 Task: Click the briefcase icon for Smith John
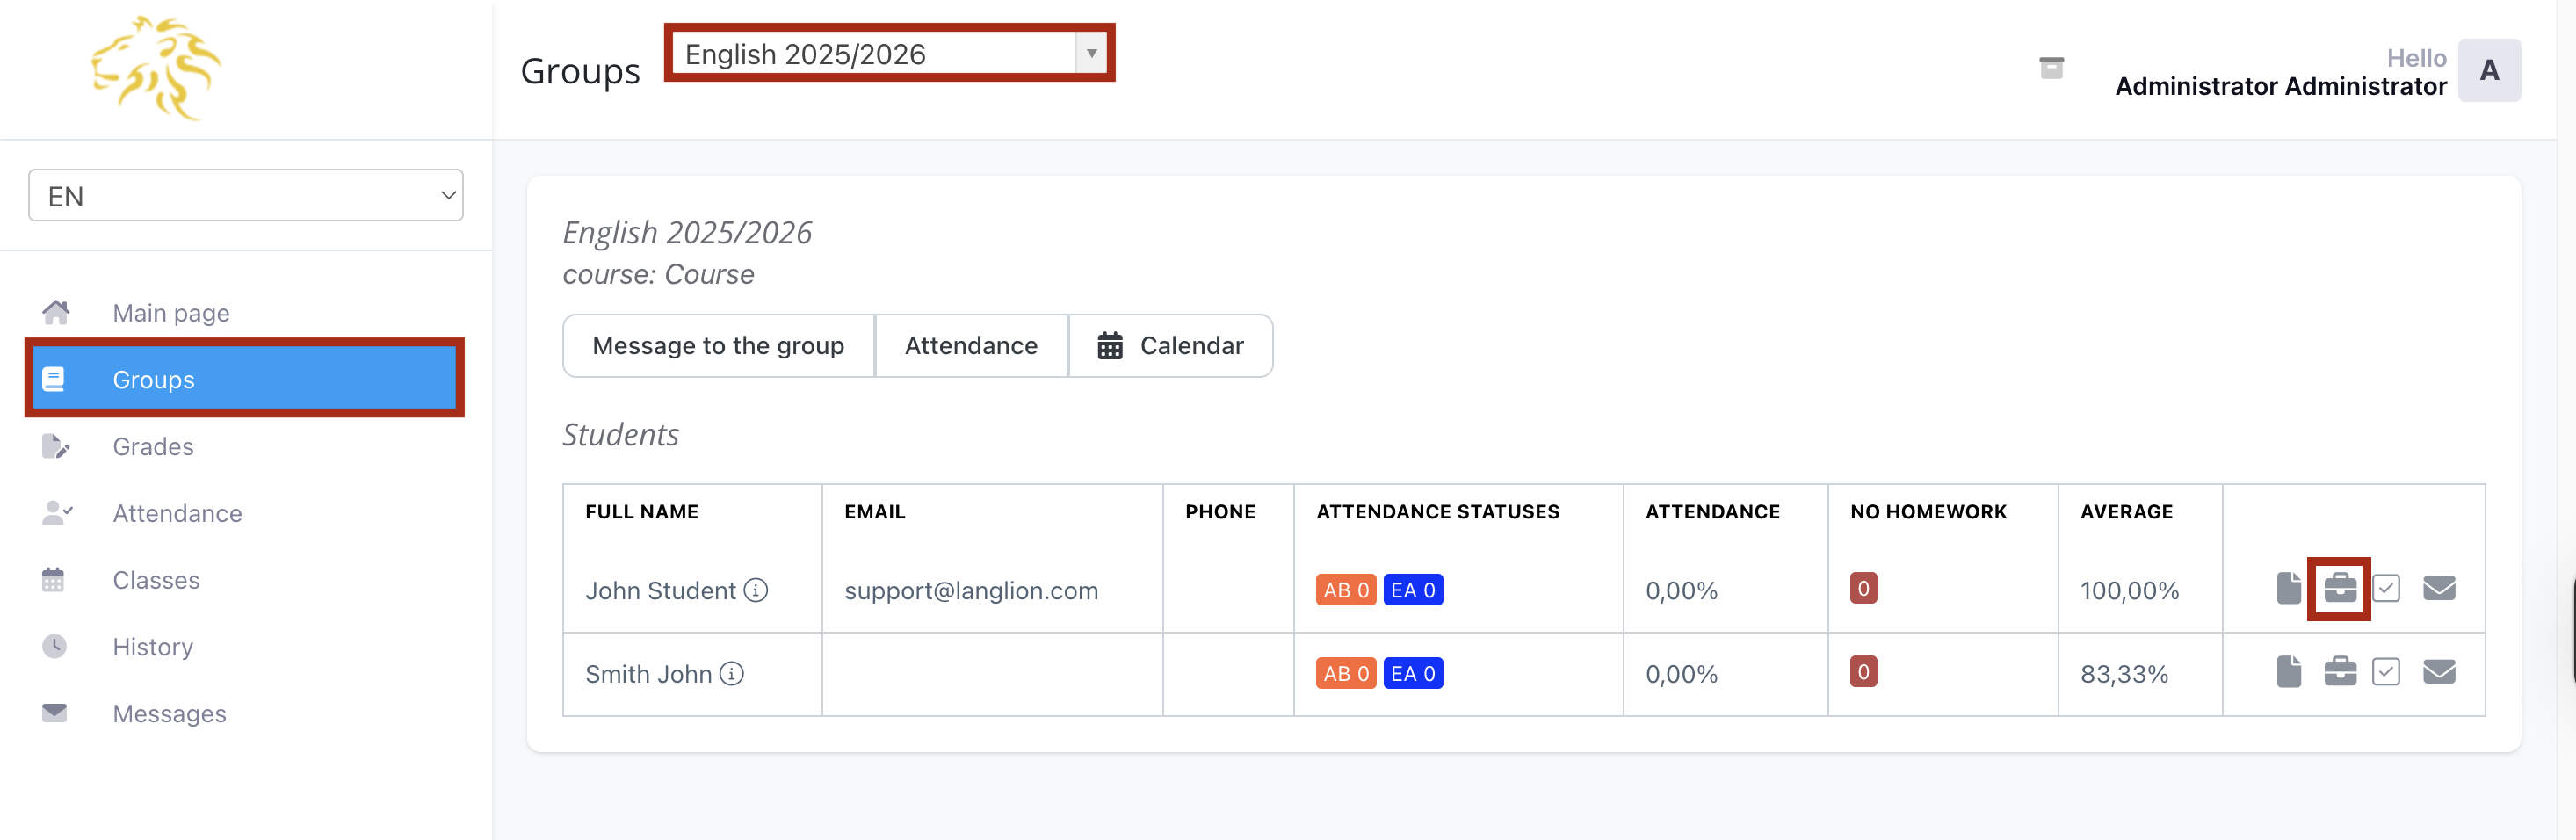pos(2339,672)
